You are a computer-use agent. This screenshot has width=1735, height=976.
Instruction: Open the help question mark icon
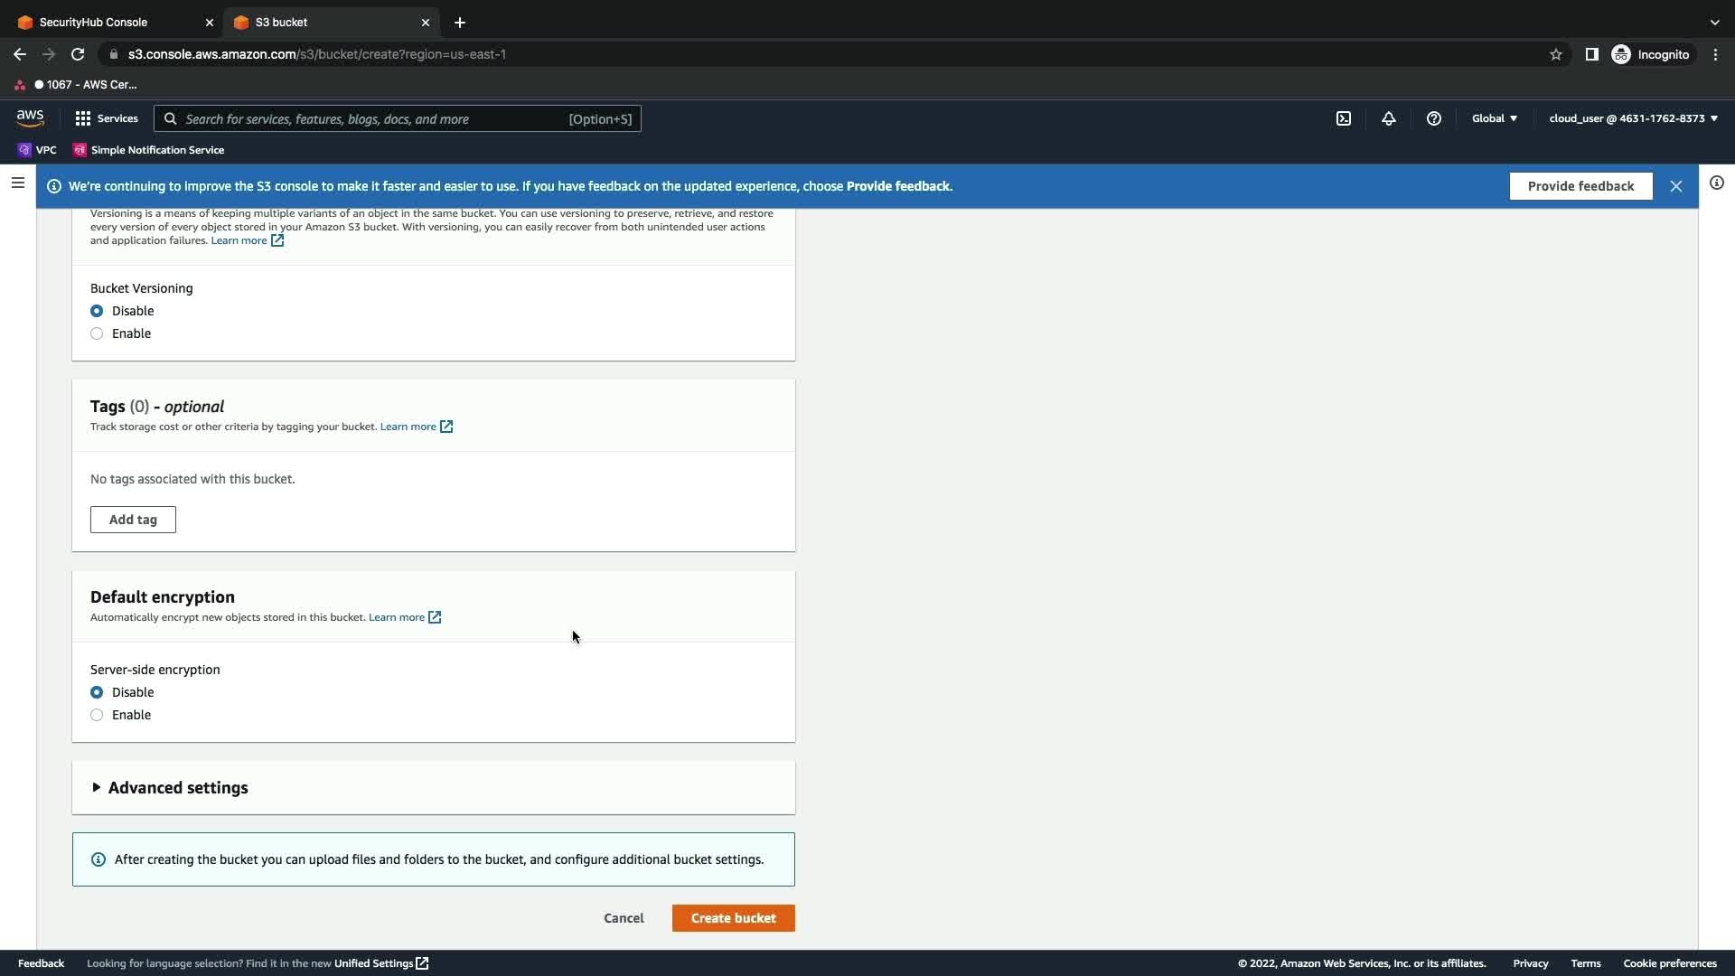pyautogui.click(x=1434, y=118)
